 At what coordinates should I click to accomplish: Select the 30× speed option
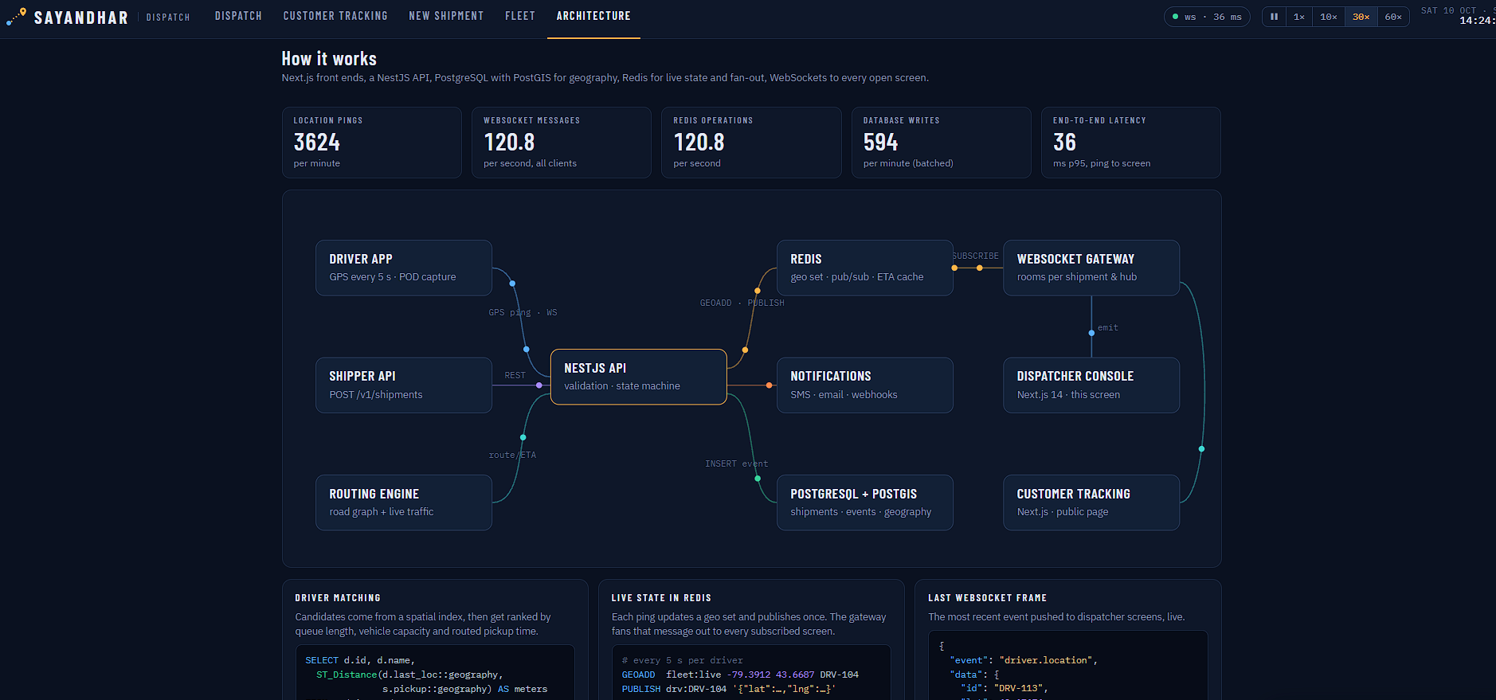pos(1361,17)
